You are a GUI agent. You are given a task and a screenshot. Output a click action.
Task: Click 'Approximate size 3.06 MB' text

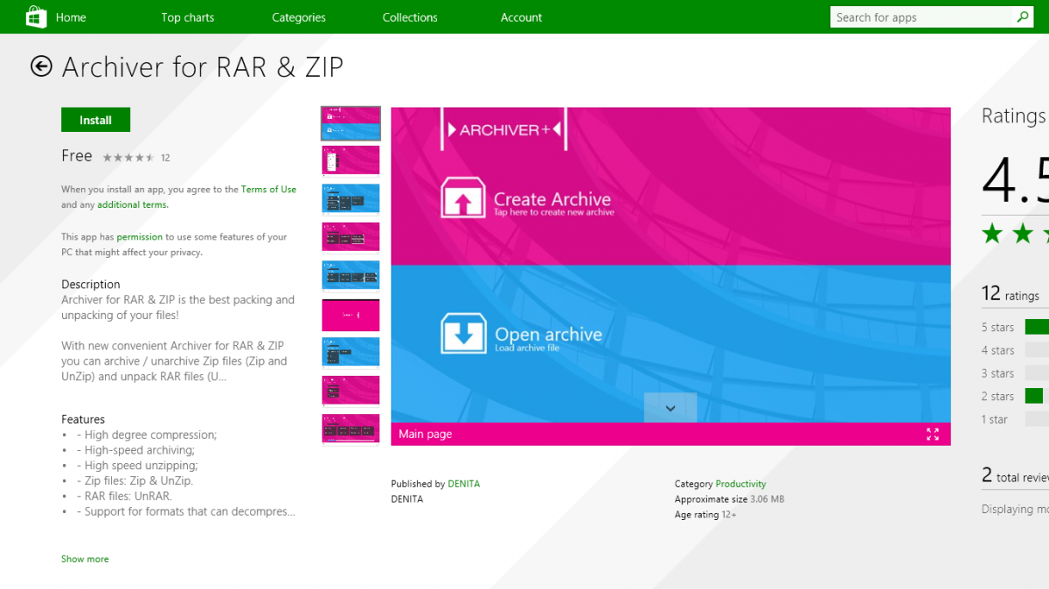pyautogui.click(x=729, y=499)
